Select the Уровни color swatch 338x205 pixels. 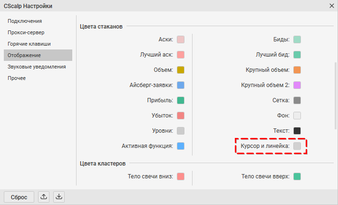click(181, 131)
